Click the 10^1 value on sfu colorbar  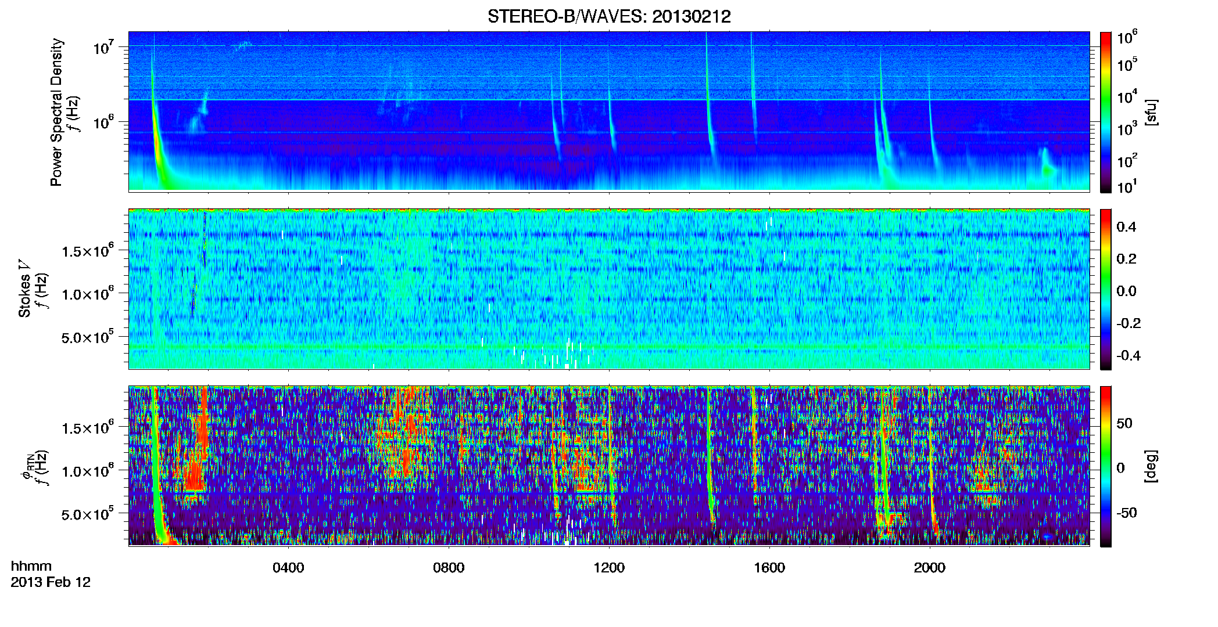tap(1128, 187)
